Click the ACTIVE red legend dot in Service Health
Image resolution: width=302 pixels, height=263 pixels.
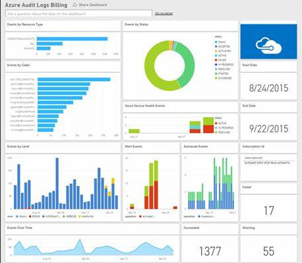[216, 123]
